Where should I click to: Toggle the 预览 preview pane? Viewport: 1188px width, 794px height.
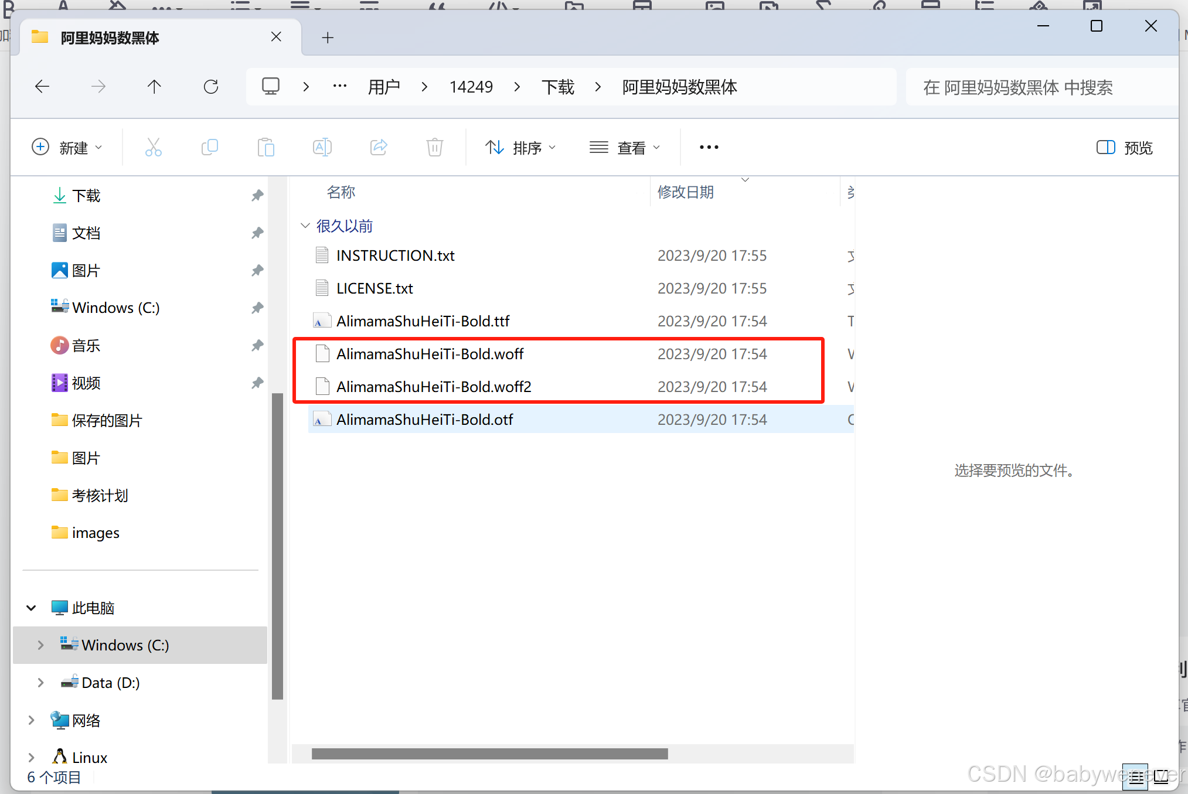pyautogui.click(x=1124, y=148)
